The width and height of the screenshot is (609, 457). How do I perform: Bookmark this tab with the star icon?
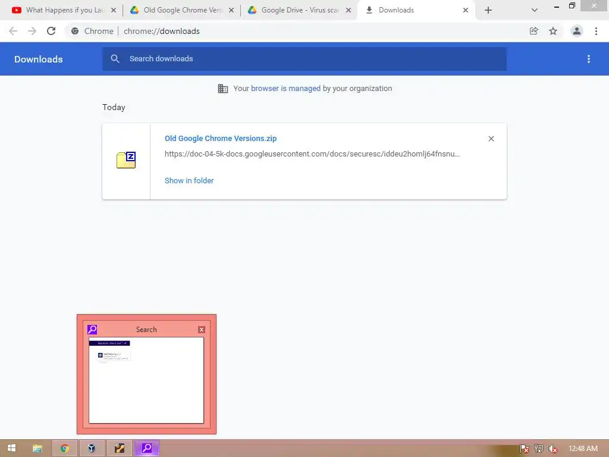(x=553, y=31)
